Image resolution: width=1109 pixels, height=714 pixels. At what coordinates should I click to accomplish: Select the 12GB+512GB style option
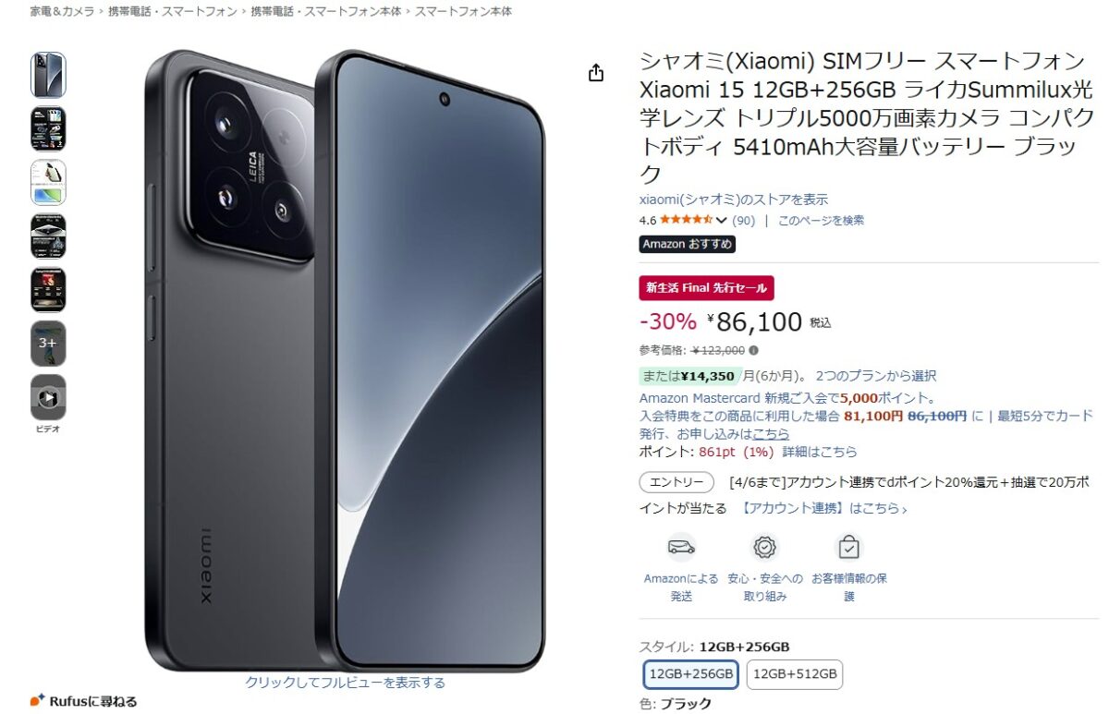click(x=795, y=674)
